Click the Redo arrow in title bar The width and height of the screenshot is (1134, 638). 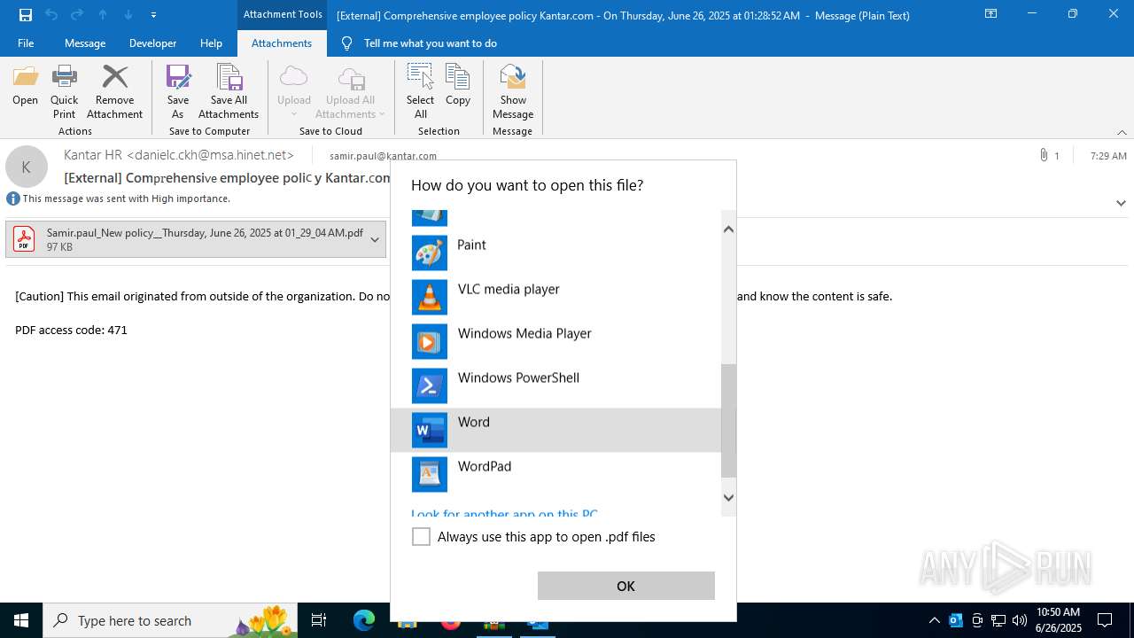77,14
